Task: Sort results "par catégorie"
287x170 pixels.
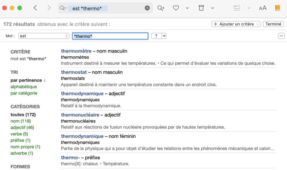Action: tap(24, 93)
